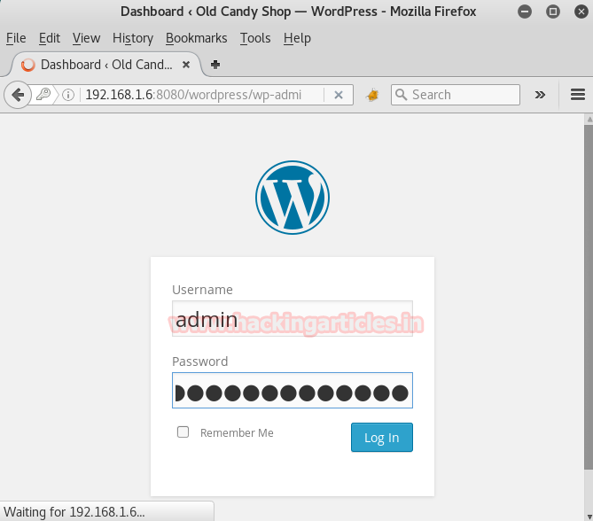Image resolution: width=593 pixels, height=521 pixels.
Task: Click the address bar URL
Action: [193, 95]
